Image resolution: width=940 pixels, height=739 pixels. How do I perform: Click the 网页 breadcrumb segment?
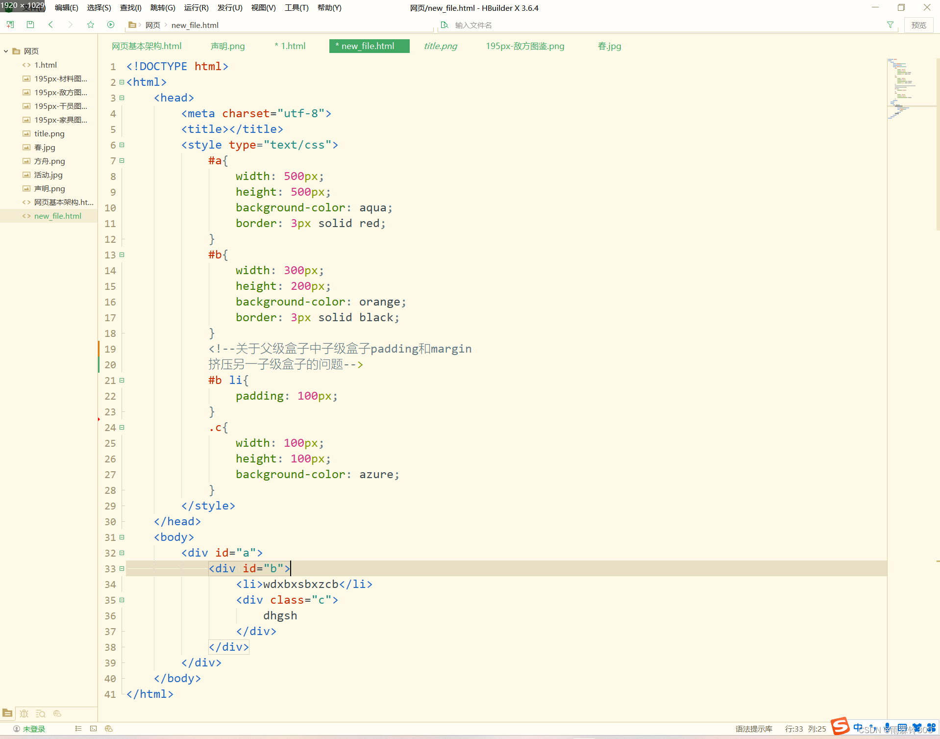point(153,25)
